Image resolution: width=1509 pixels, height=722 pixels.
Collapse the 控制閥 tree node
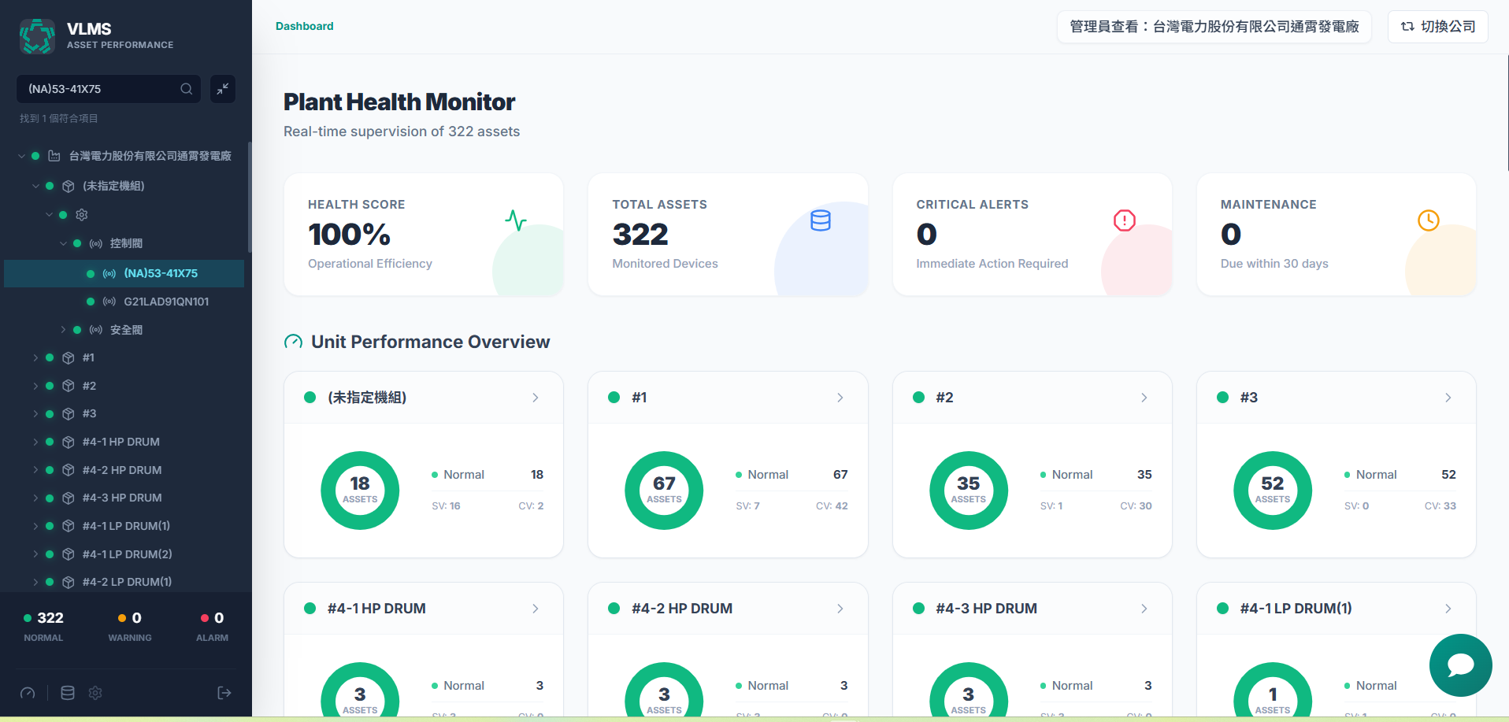(x=63, y=243)
